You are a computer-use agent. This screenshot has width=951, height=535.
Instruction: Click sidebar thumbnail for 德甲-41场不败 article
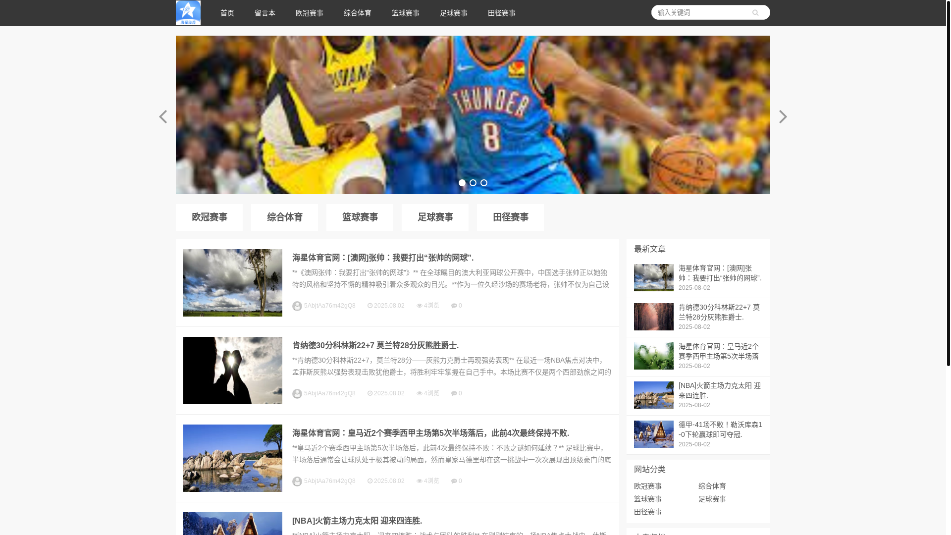click(x=654, y=434)
